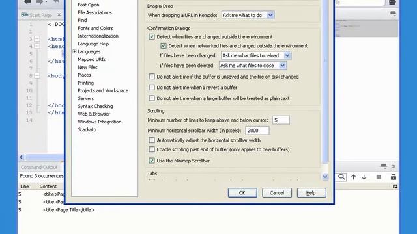Viewport: 417px width, 234px height.
Task: Collapse the fold marker on line 3
Action: [x=37, y=39]
